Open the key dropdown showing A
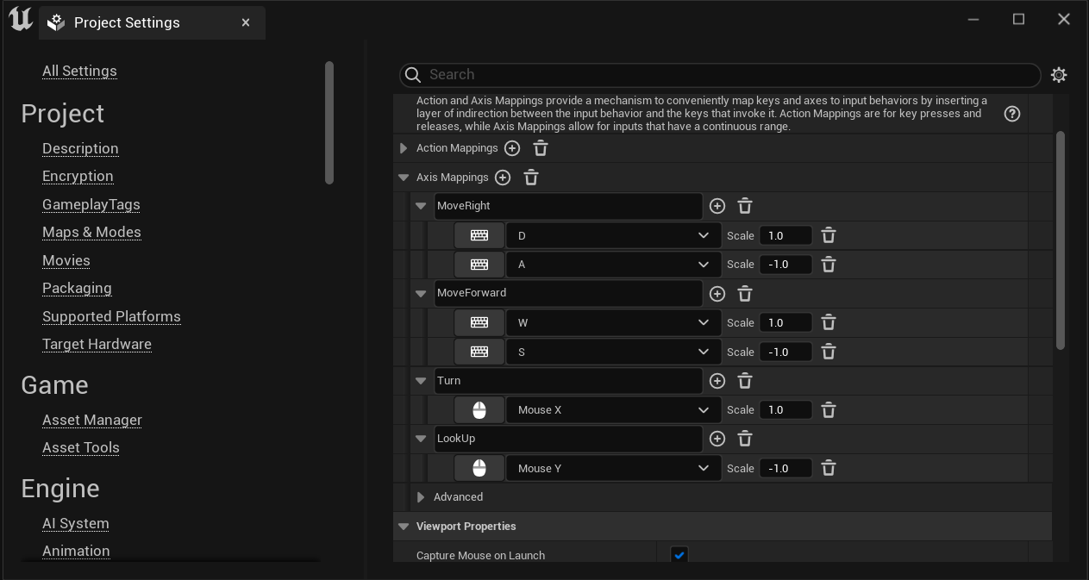 613,265
